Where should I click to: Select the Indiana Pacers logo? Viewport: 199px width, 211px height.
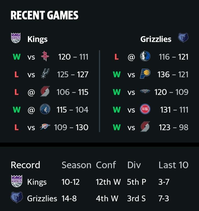click(145, 74)
